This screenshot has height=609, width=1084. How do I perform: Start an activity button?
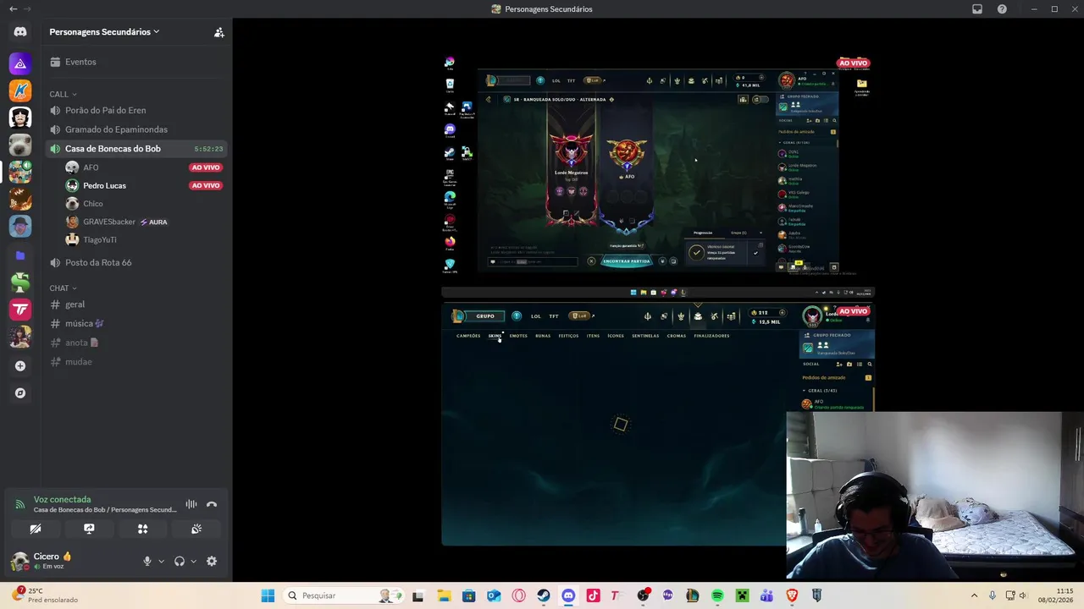[x=142, y=529]
